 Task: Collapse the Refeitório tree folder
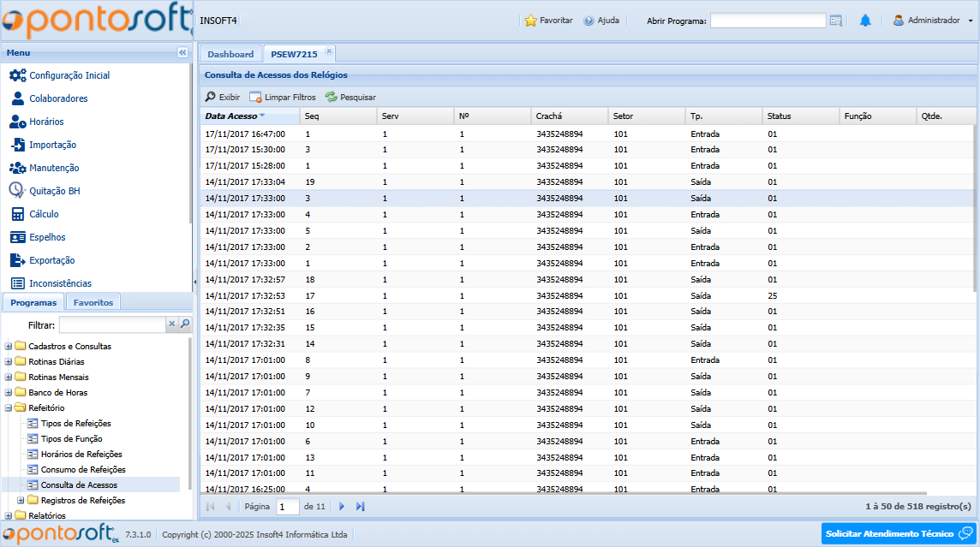click(x=9, y=408)
